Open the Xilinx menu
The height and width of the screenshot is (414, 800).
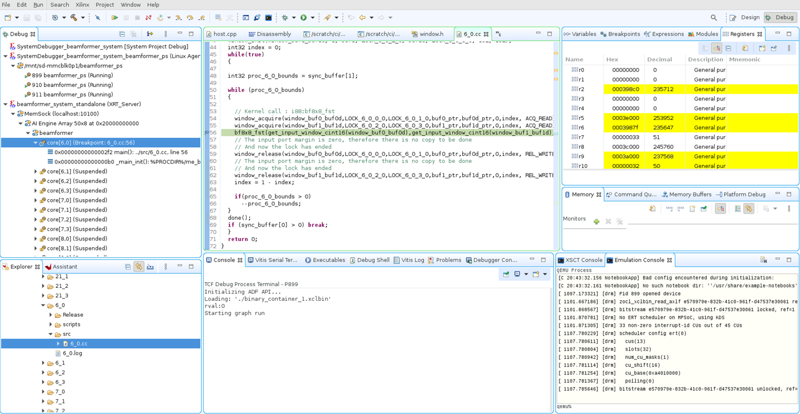pos(82,4)
